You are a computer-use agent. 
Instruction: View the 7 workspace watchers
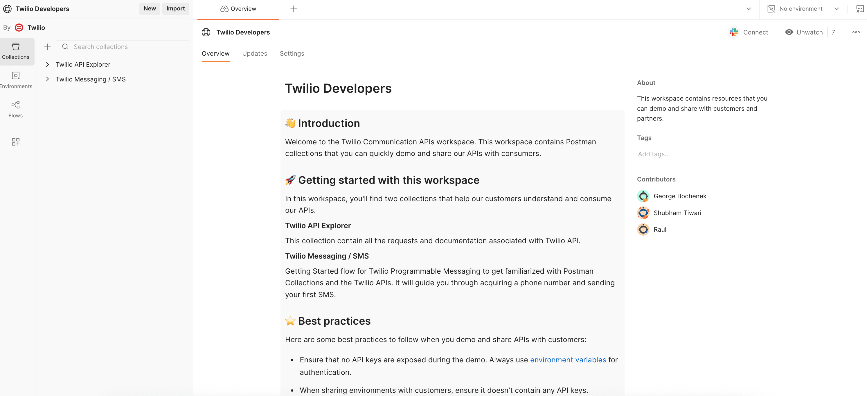834,32
